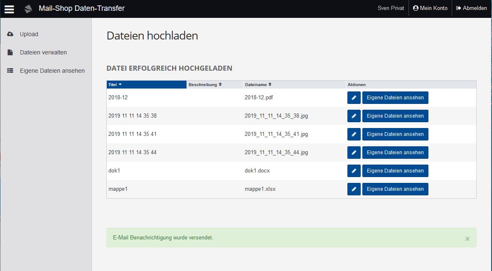Edit the mappe1 entry via pencil icon
The height and width of the screenshot is (271, 492).
tap(354, 189)
